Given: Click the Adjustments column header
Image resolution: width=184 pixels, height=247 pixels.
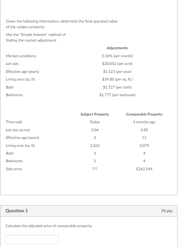Looking at the screenshot, I should 117,48.
